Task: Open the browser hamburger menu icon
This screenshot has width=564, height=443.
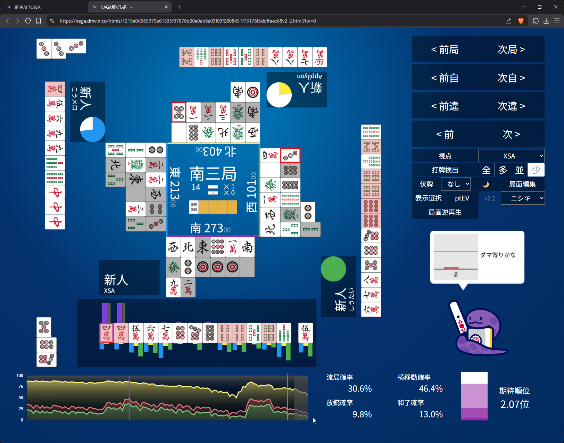Action: coord(557,21)
